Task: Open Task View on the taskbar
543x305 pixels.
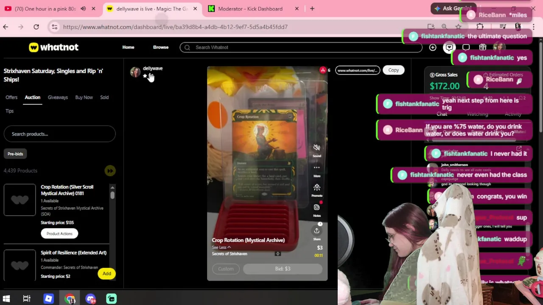Action: tap(27, 299)
